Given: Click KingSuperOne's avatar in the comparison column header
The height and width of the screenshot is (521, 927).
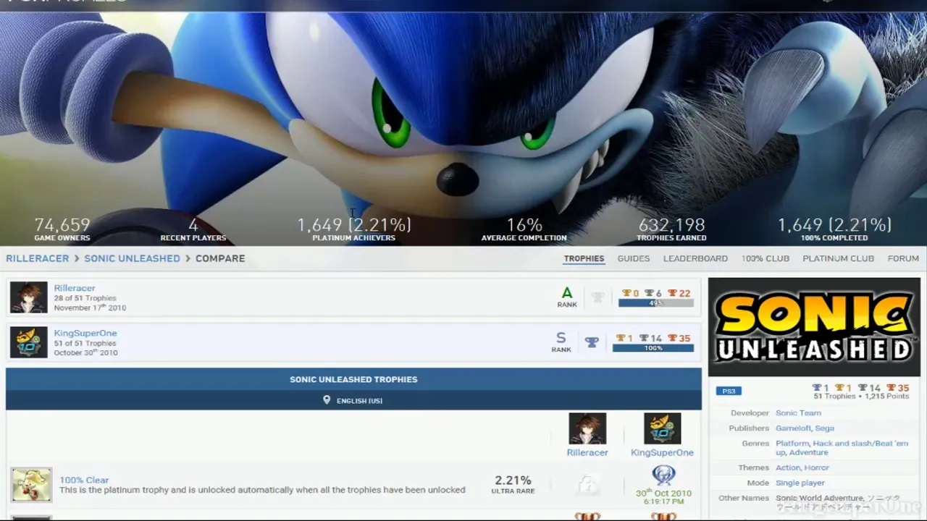Looking at the screenshot, I should pos(662,428).
